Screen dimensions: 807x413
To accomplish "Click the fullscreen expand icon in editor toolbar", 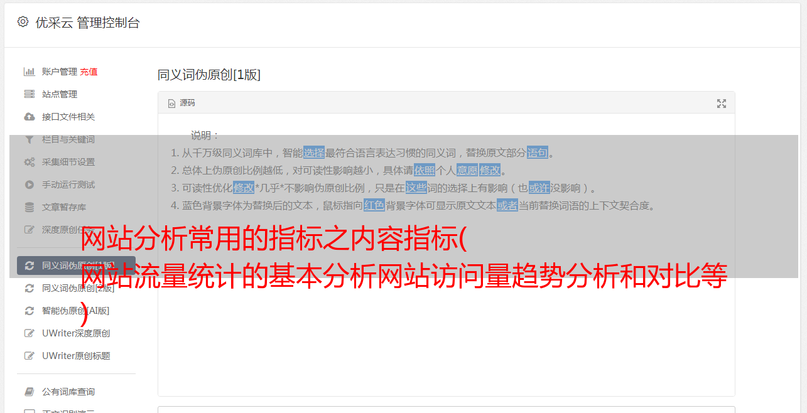I will [x=722, y=104].
